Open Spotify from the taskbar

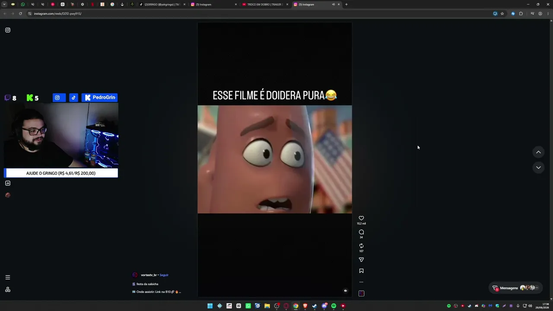[334, 306]
